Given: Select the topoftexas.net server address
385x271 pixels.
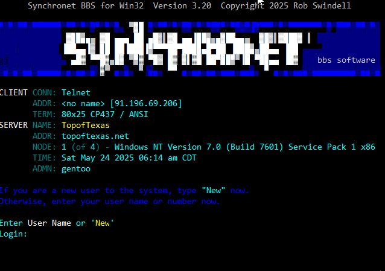Looking at the screenshot, I should click(95, 136).
